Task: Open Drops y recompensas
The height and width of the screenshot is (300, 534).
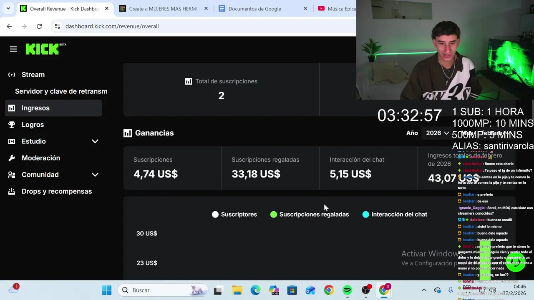Action: pyautogui.click(x=57, y=191)
